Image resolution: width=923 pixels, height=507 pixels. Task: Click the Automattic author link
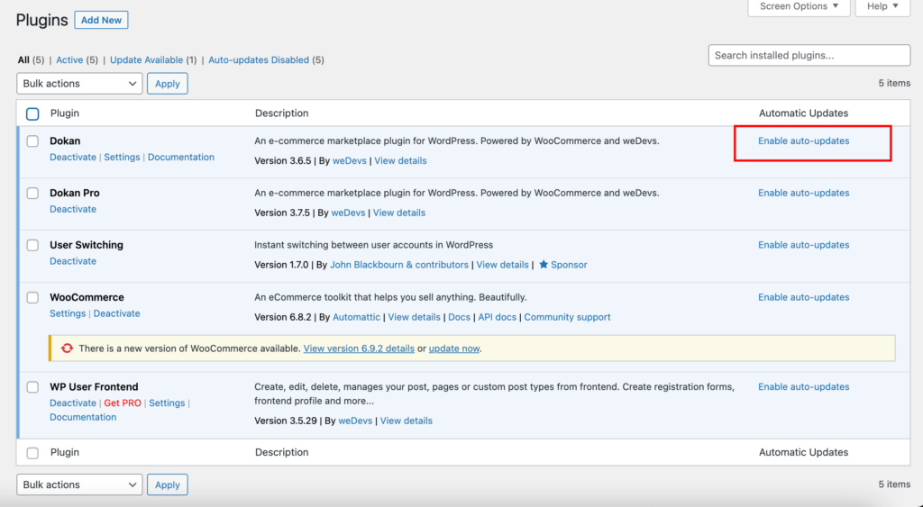tap(356, 317)
